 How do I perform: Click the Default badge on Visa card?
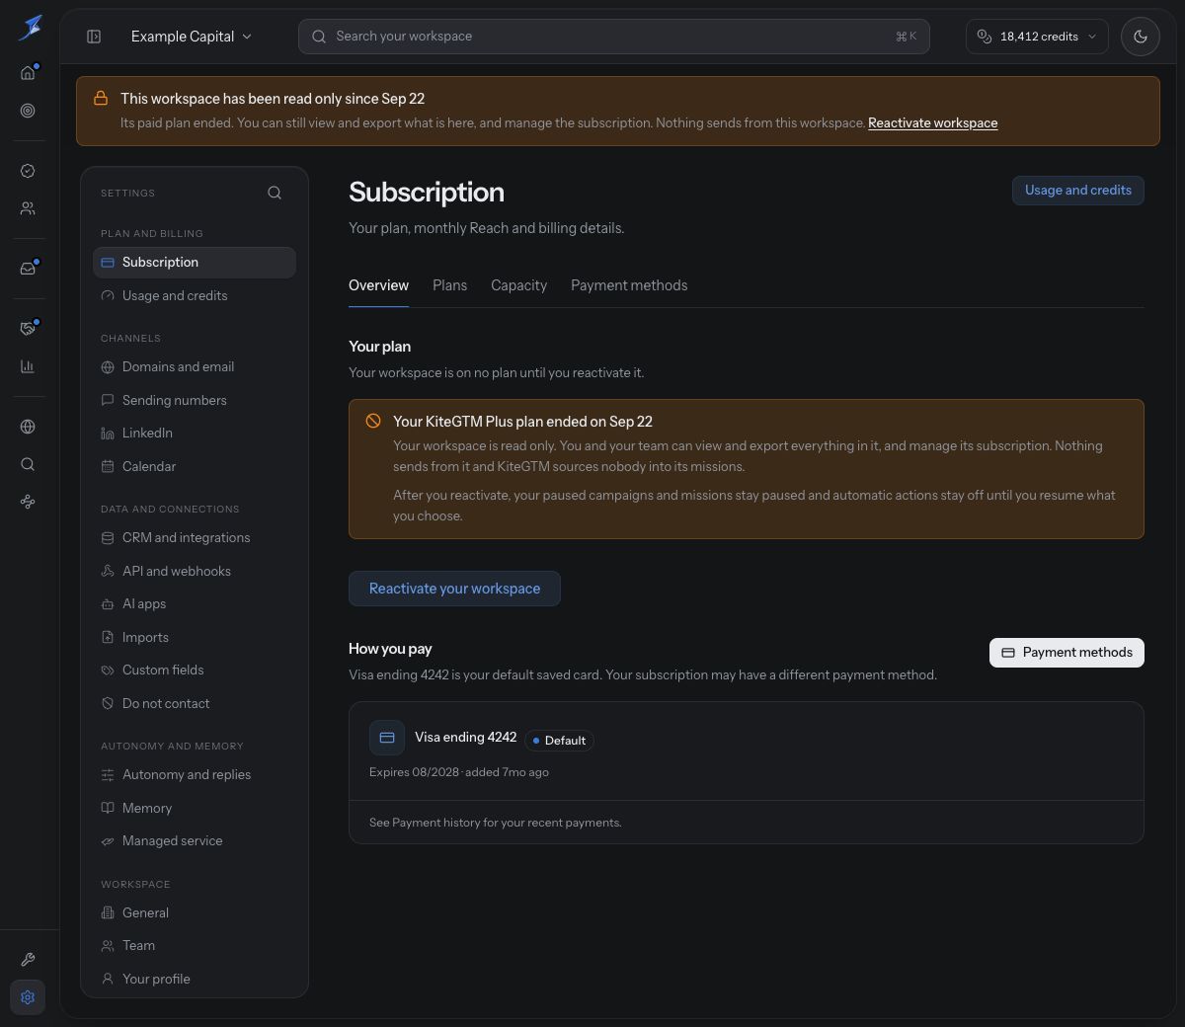tap(559, 741)
